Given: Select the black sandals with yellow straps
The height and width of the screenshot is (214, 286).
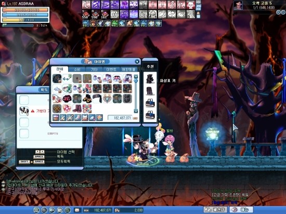Looking at the screenshot, I should tap(87, 99).
